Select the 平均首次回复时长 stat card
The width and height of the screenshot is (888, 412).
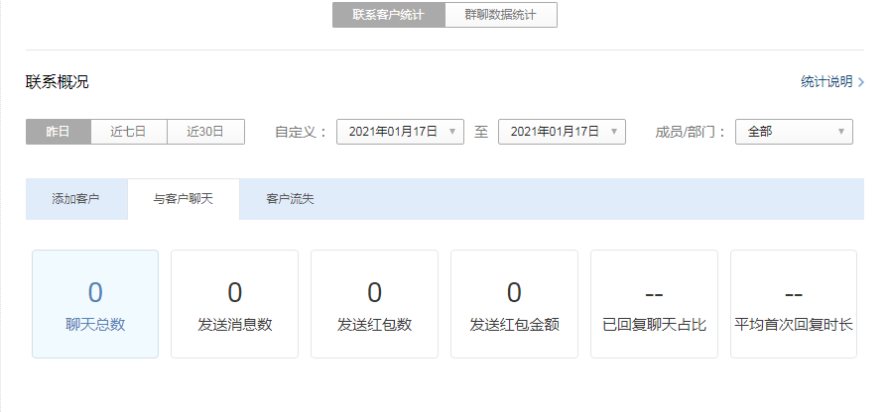coord(794,304)
